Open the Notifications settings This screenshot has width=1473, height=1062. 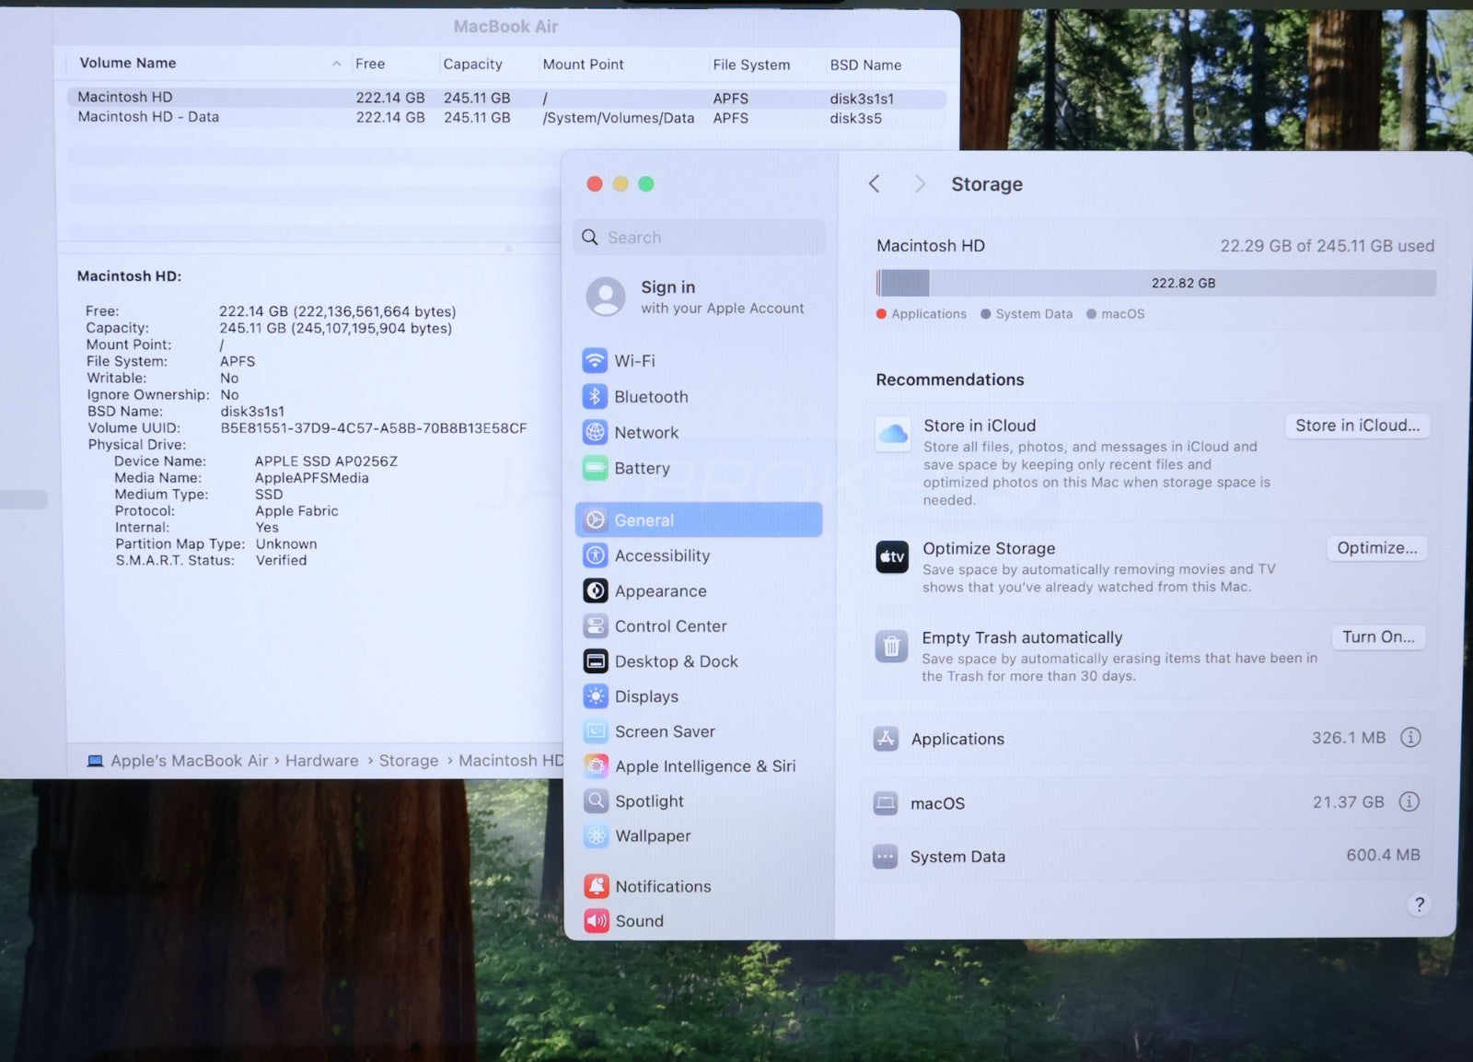click(x=662, y=886)
